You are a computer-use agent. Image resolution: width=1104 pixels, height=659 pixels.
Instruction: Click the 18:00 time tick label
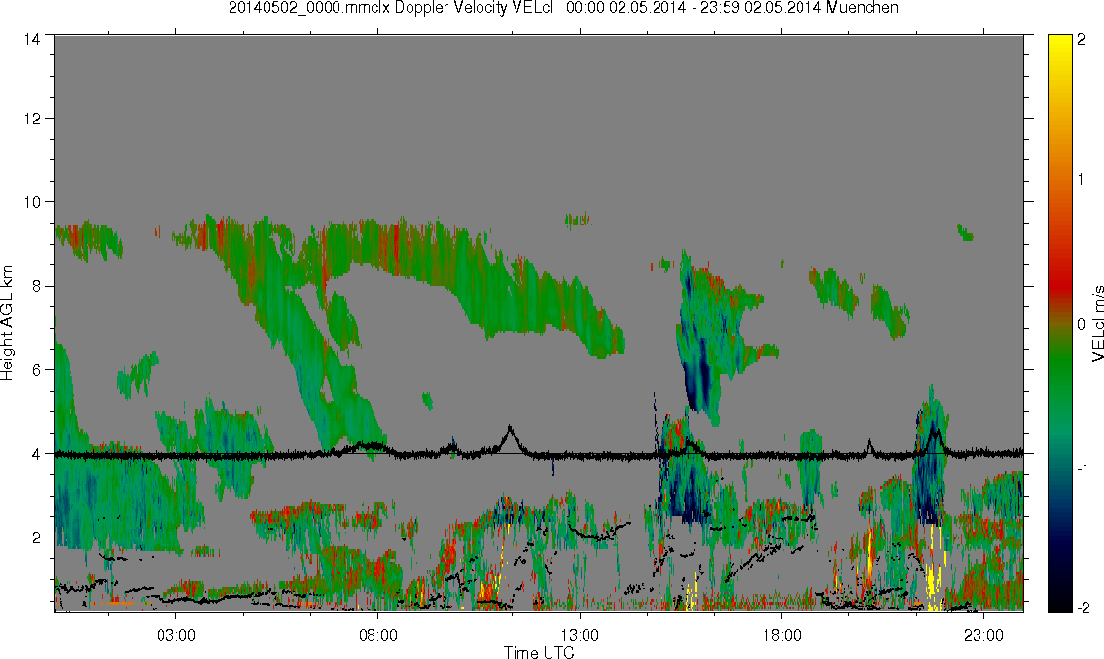[782, 635]
